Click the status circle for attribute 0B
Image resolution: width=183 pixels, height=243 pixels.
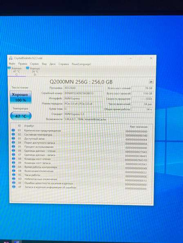click(13, 171)
